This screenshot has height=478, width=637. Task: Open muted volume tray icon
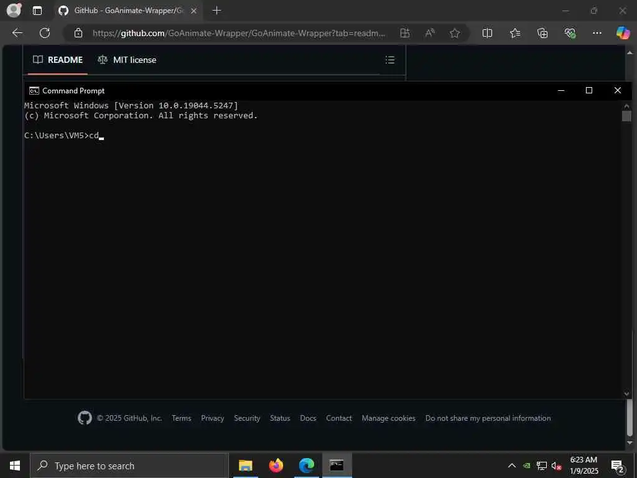[556, 466]
